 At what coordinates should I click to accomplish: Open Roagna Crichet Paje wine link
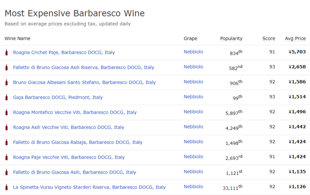pos(64,52)
